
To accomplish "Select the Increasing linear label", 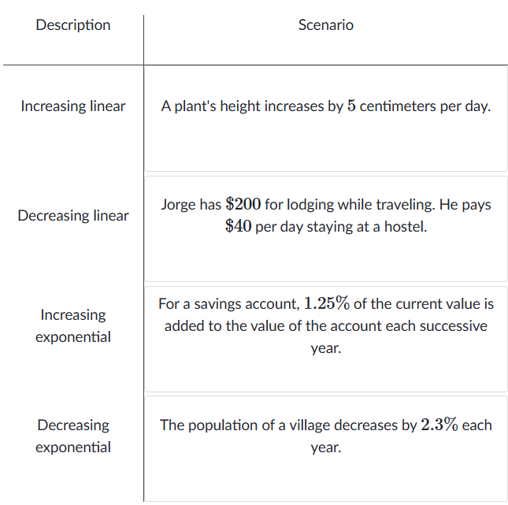I will 73,106.
